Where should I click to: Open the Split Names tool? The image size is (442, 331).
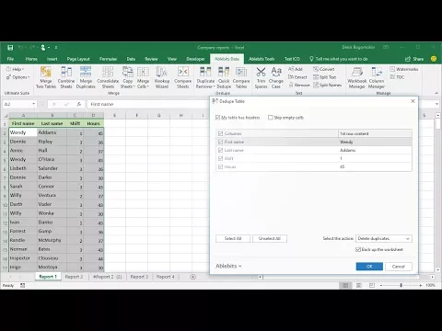327,85
